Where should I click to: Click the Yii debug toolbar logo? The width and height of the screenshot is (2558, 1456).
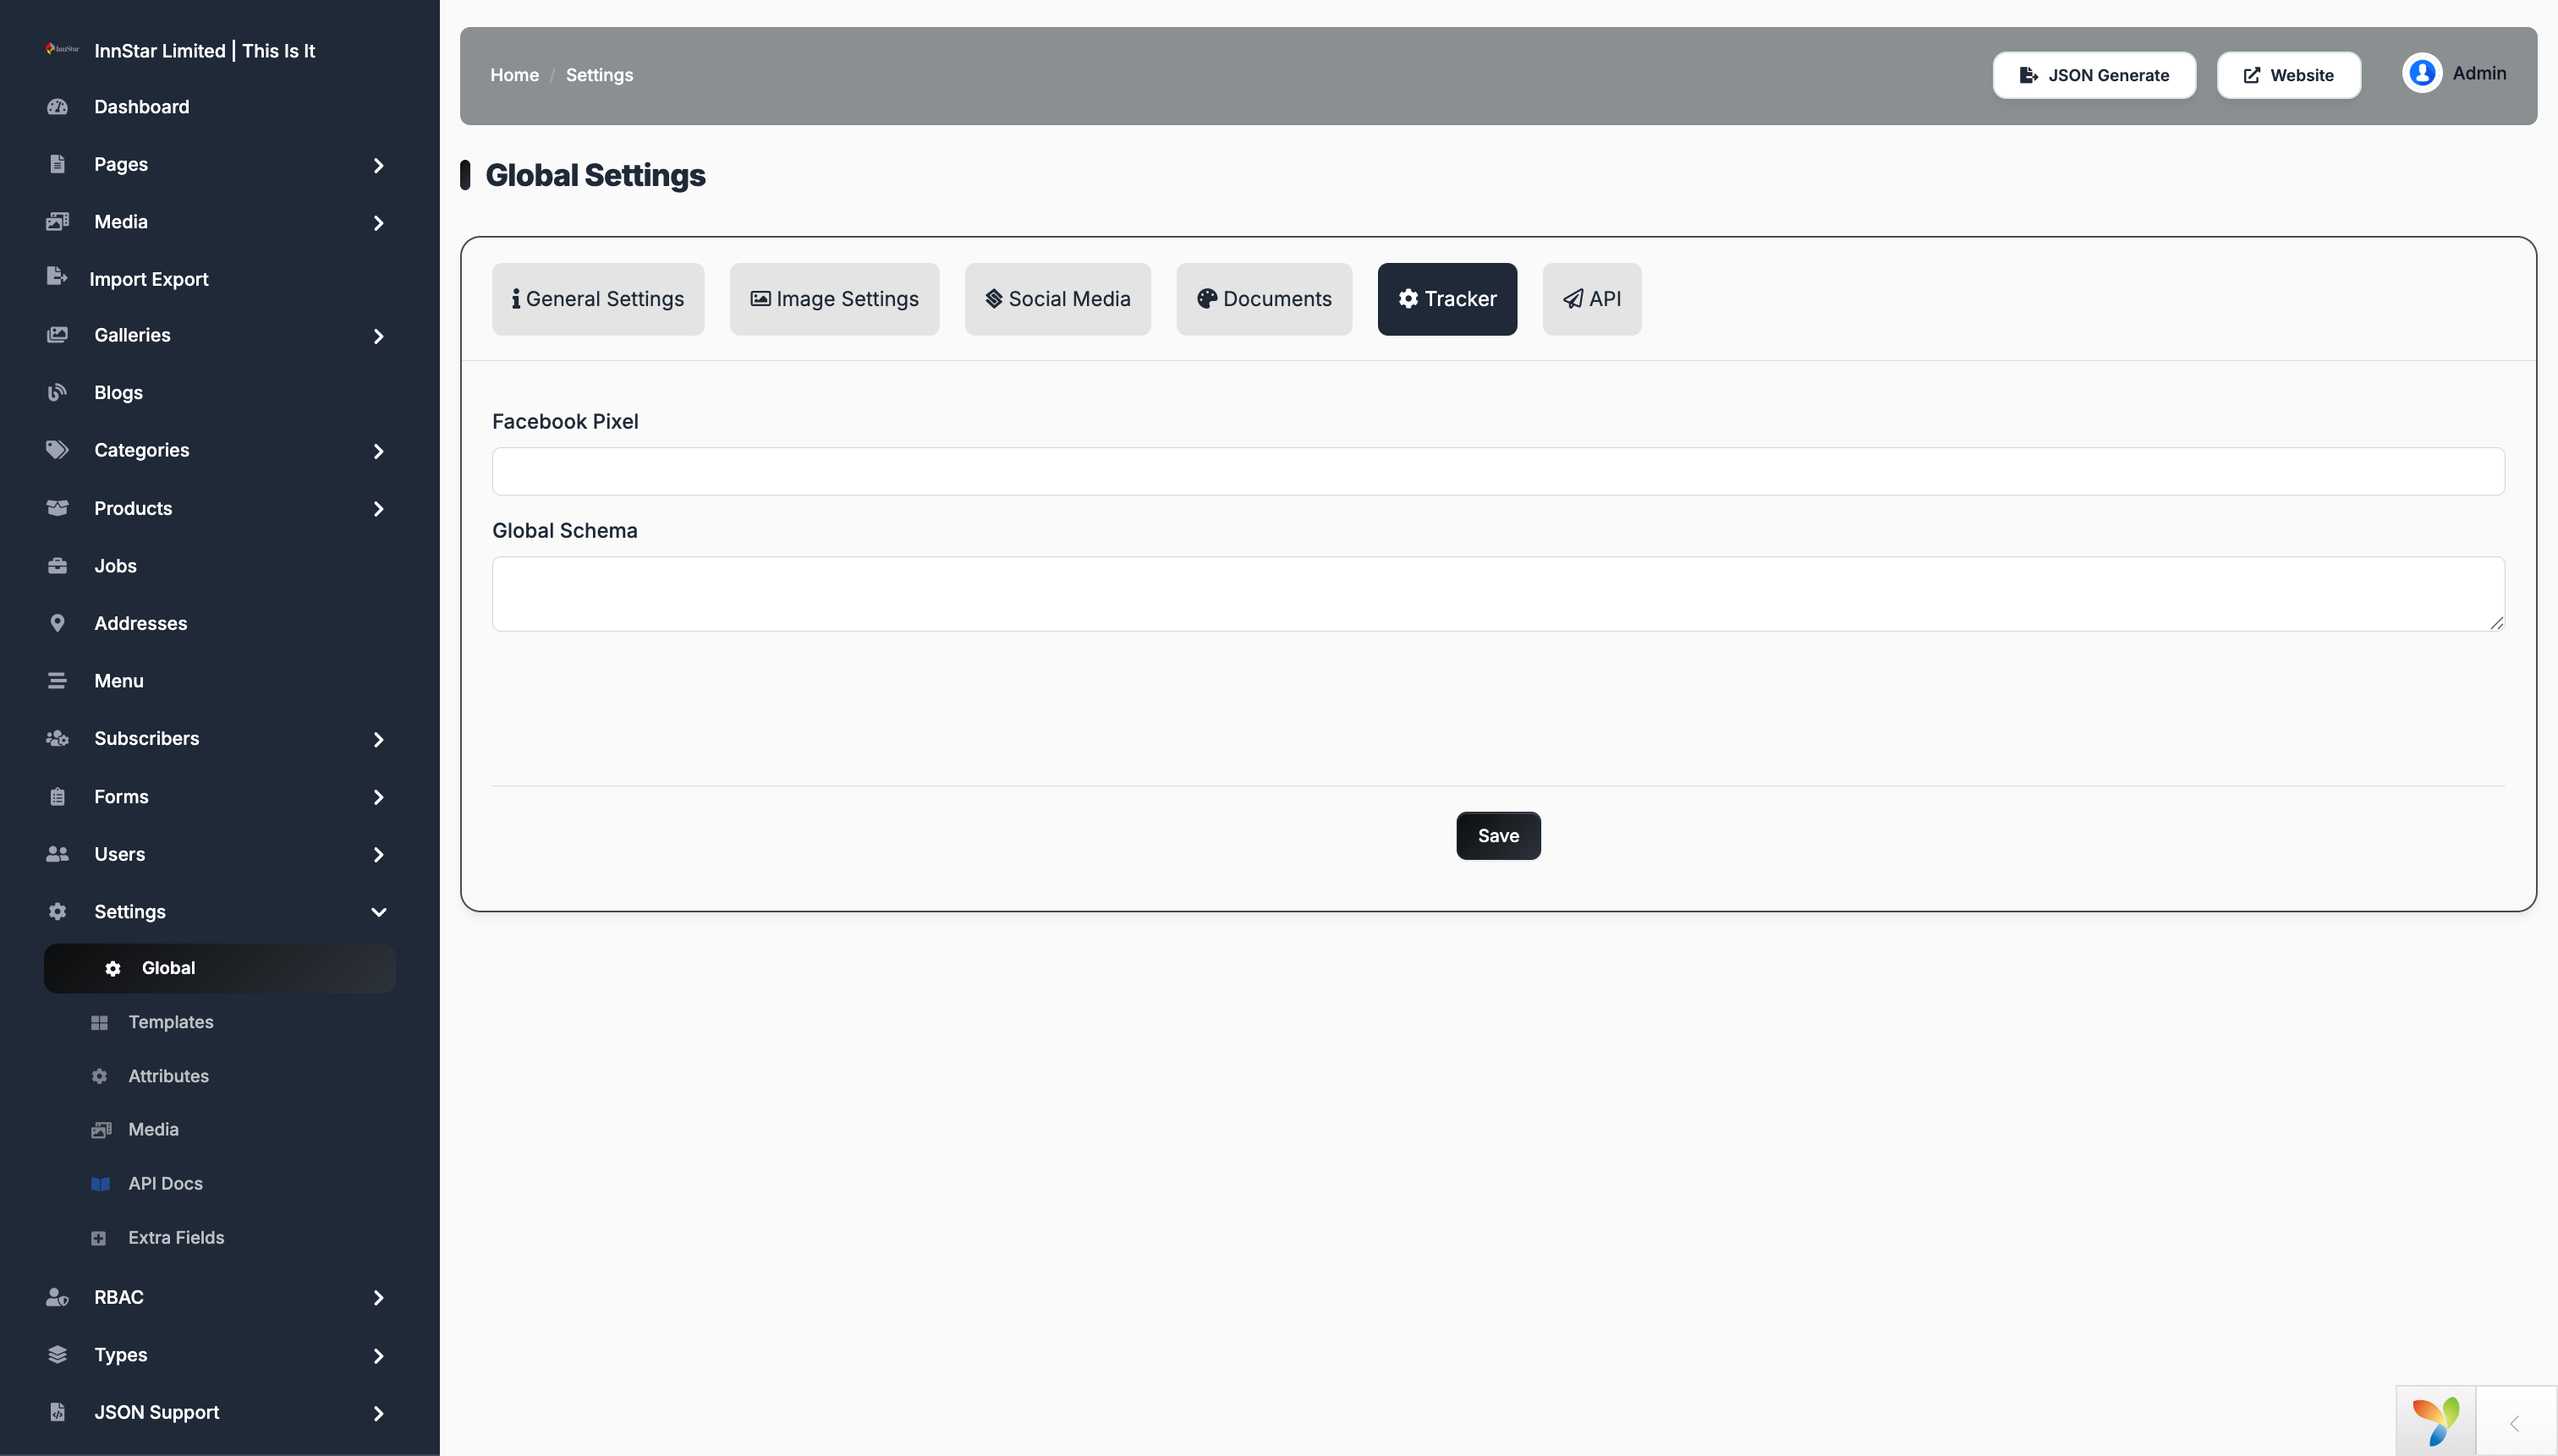click(2436, 1422)
